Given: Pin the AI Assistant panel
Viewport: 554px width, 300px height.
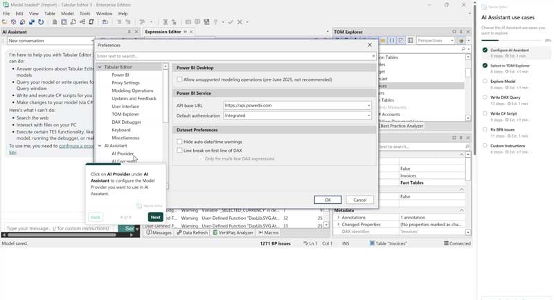Looking at the screenshot, I should [129, 32].
